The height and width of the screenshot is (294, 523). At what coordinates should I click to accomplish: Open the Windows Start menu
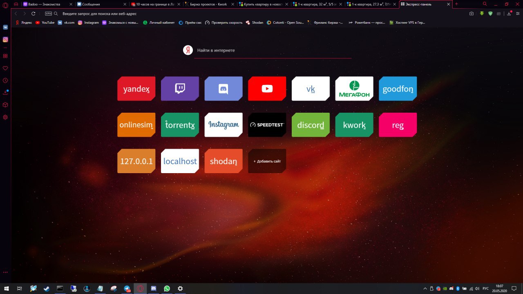point(6,288)
